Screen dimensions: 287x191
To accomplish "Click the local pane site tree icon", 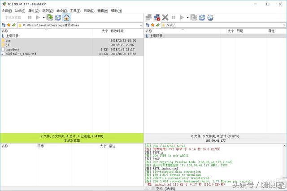I will 4,25.
